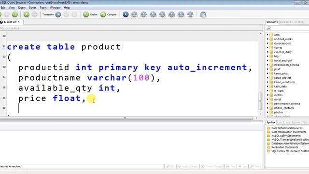Click the 'productname varchar(100),' line

coord(89,78)
